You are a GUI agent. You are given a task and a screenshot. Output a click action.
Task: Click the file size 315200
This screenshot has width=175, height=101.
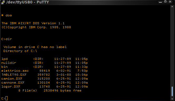(44, 79)
